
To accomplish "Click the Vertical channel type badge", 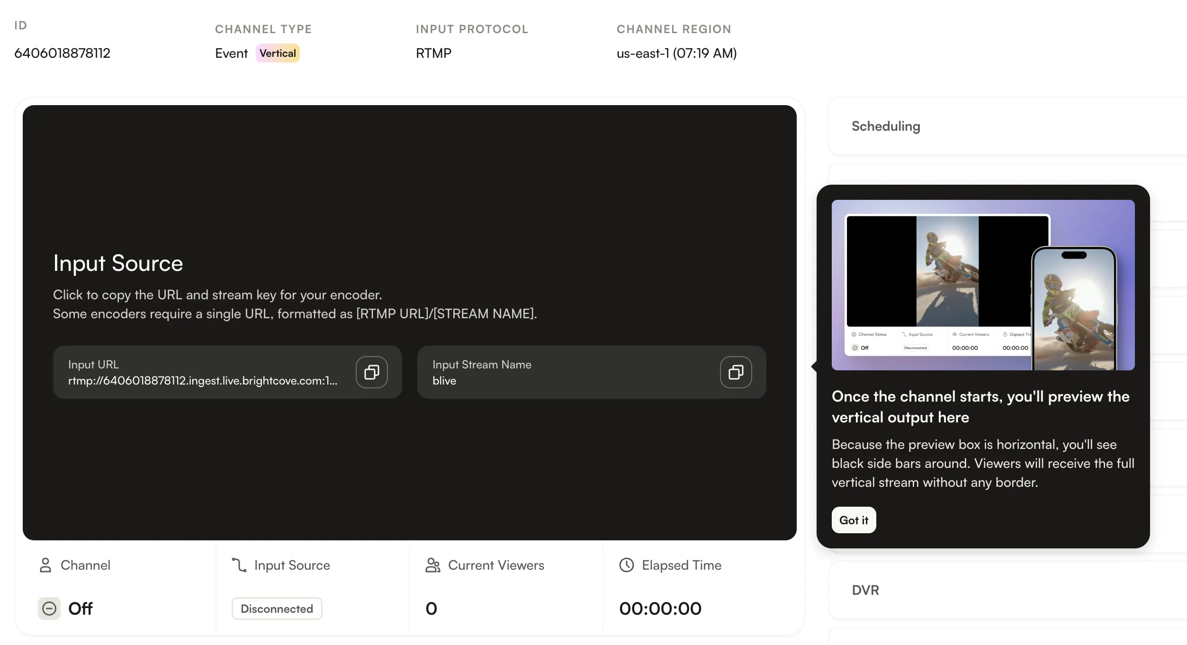I will (x=278, y=53).
